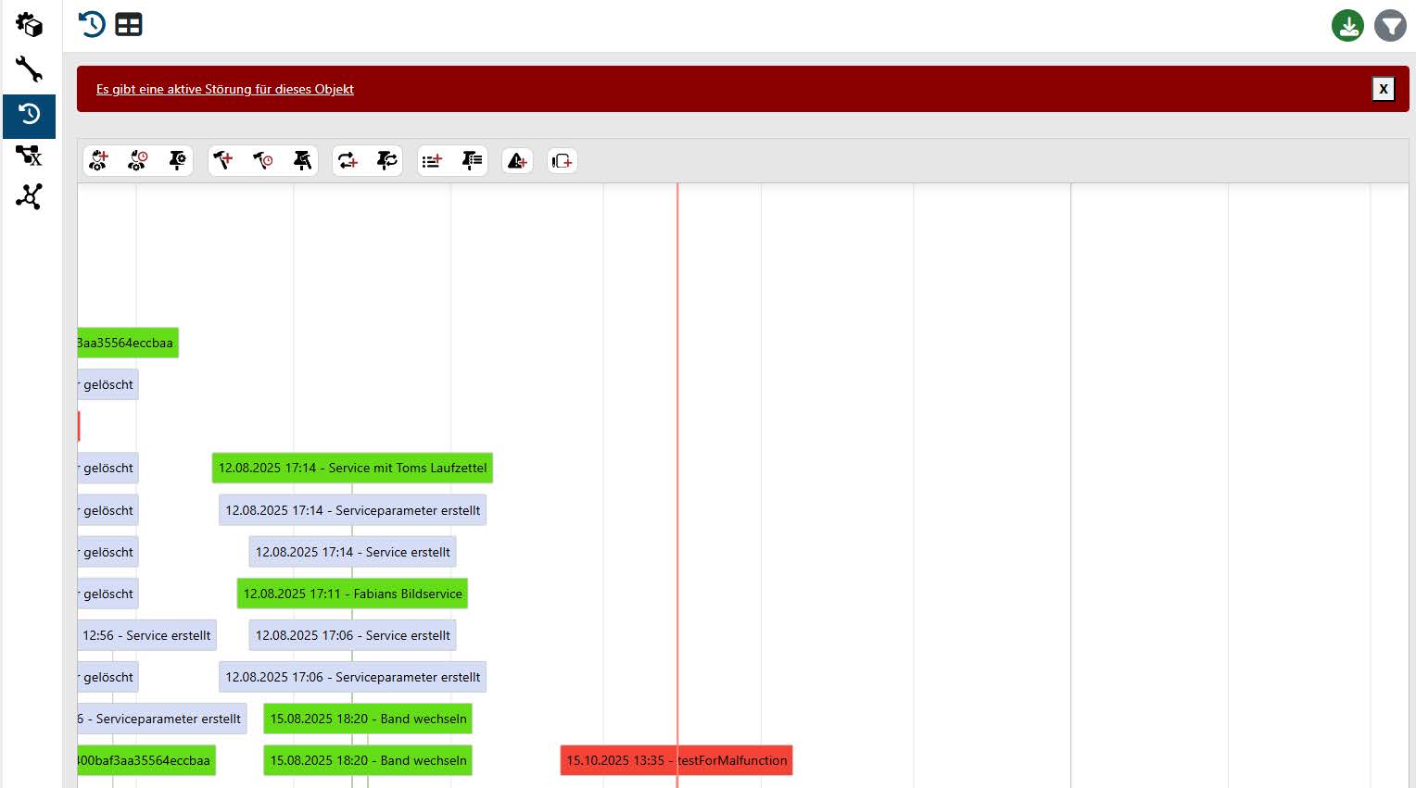Switch to the history timeline view
The height and width of the screenshot is (788, 1416).
[x=92, y=25]
